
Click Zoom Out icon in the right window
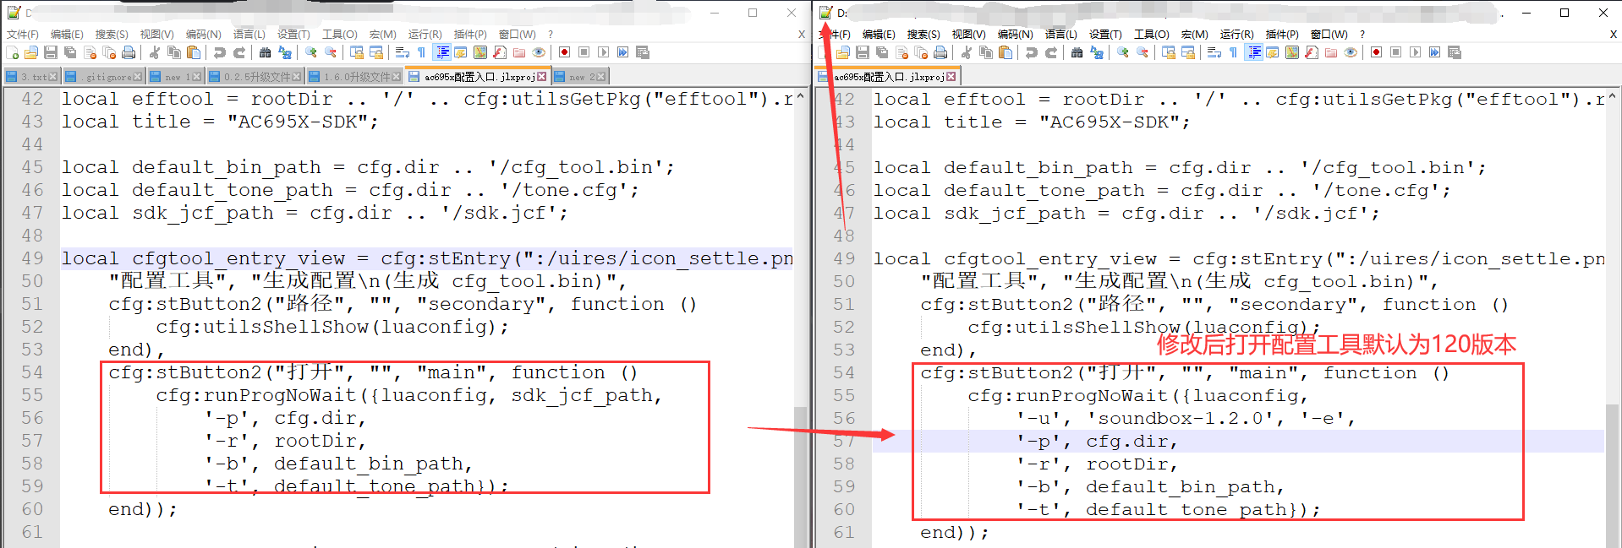pyautogui.click(x=1143, y=52)
